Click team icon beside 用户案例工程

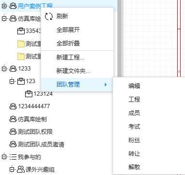pos(13,6)
